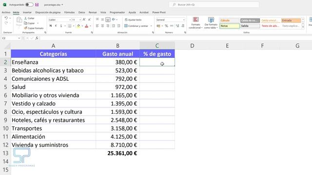Apply the Entrada cell style

[291, 20]
